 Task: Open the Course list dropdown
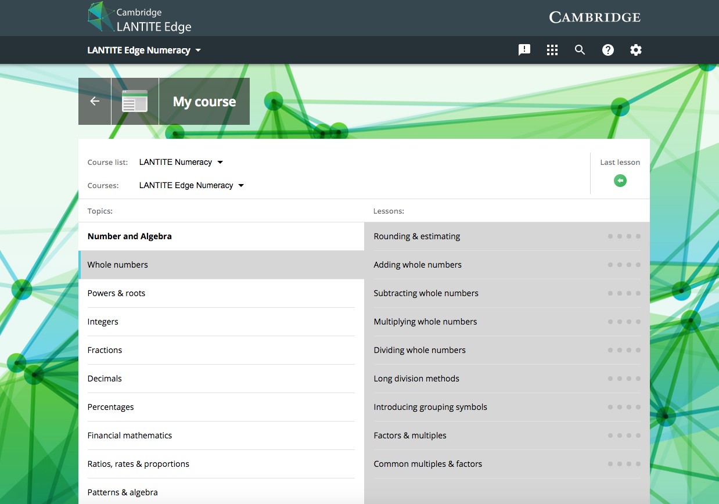181,162
